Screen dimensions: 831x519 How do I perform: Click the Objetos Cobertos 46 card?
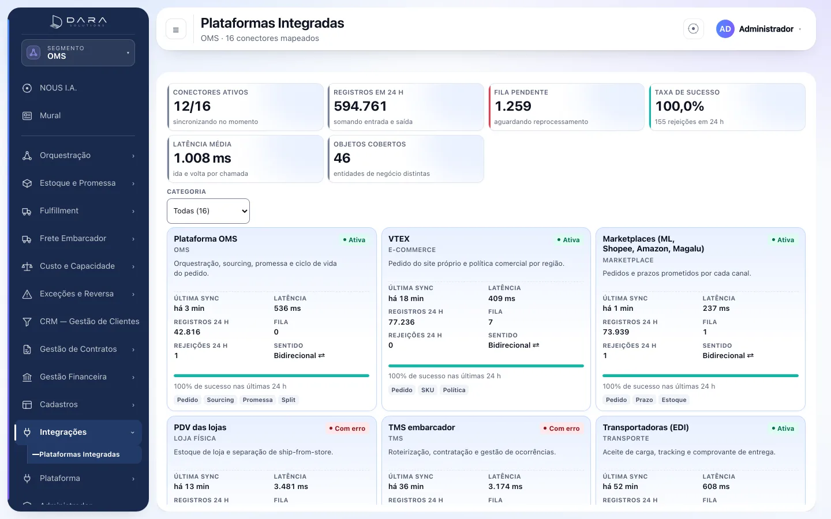point(406,159)
